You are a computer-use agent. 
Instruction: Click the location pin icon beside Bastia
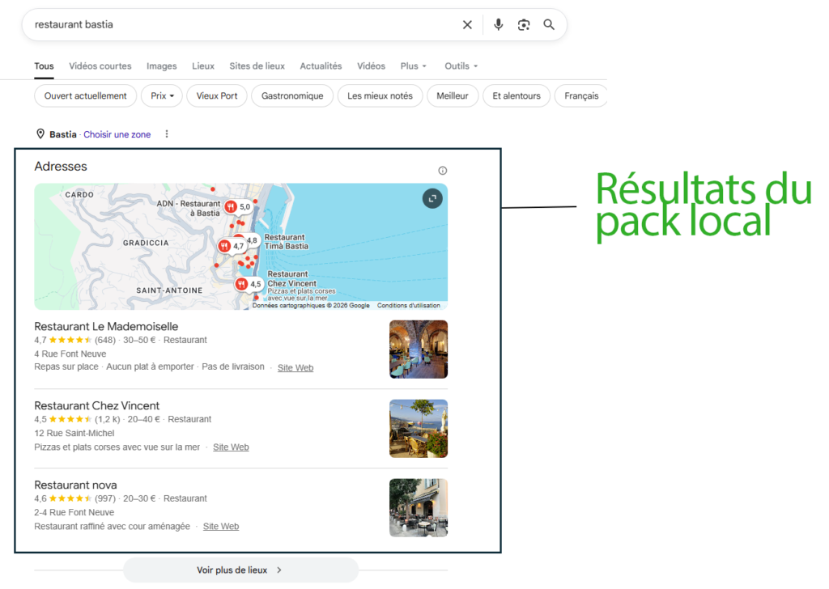[x=40, y=134]
